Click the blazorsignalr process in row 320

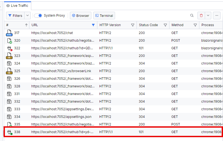212,41
